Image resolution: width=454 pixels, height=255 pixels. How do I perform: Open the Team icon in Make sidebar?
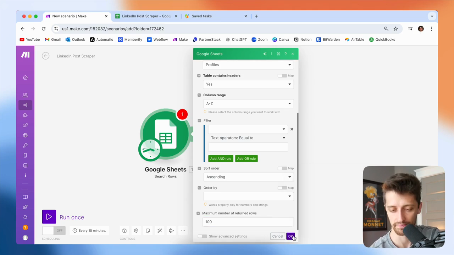click(x=25, y=95)
